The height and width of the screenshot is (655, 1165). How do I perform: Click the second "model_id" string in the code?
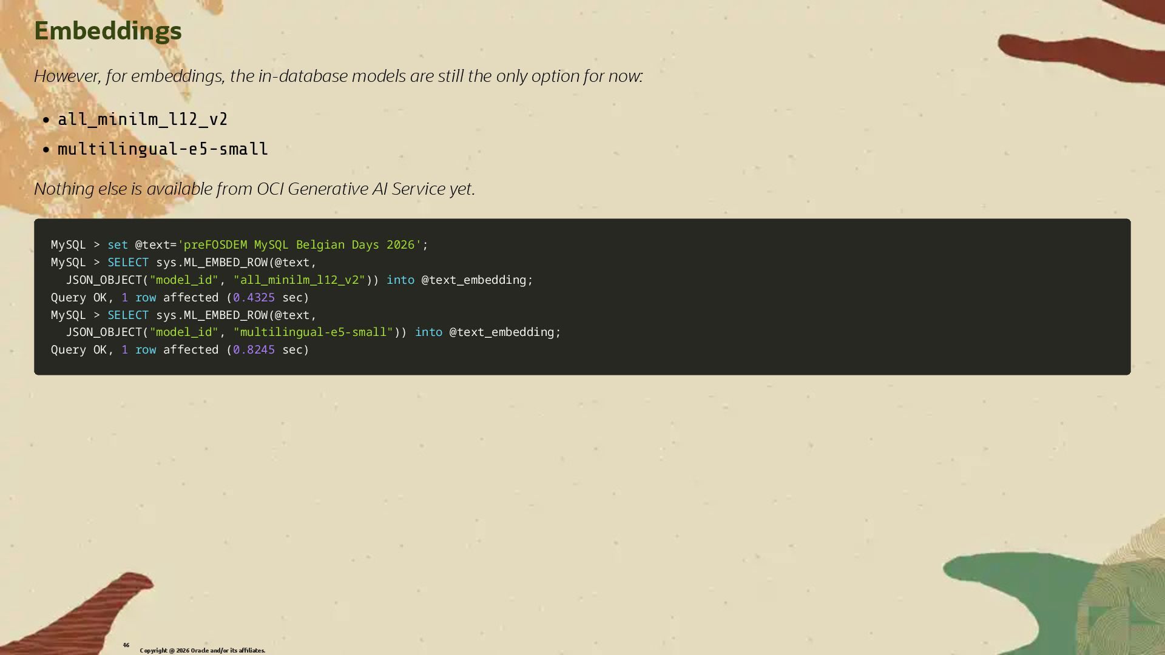[183, 332]
